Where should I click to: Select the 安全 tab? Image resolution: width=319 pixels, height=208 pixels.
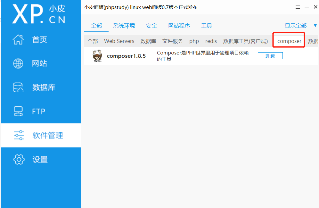[x=151, y=25]
